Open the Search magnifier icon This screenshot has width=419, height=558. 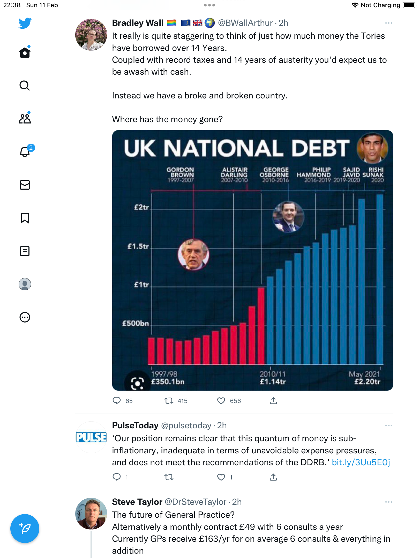[x=25, y=86]
